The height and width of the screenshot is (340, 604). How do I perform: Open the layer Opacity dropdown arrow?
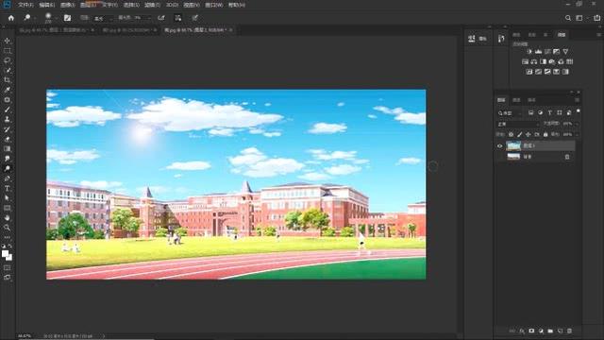pyautogui.click(x=577, y=124)
